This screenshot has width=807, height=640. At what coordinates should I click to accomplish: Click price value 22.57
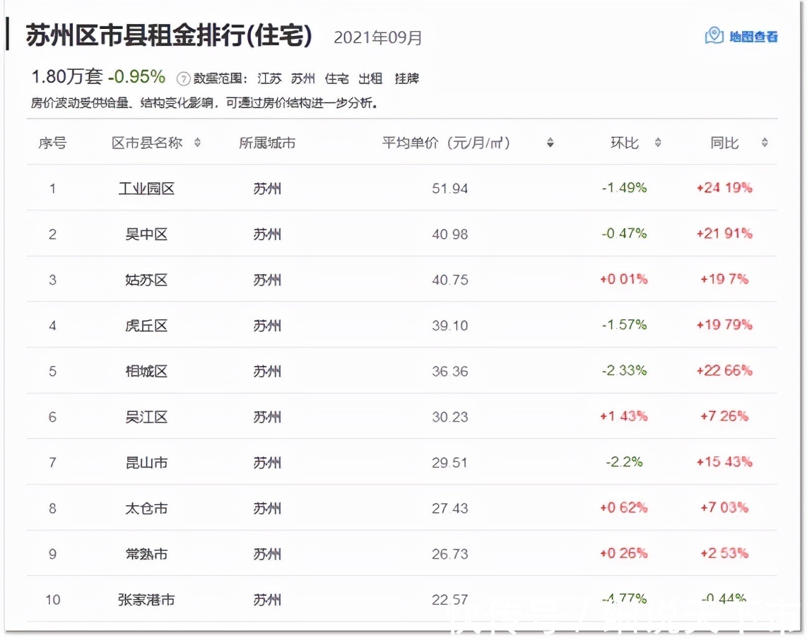[x=450, y=600]
